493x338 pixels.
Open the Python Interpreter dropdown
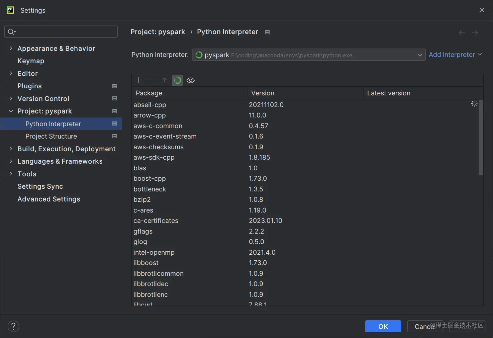pos(308,55)
